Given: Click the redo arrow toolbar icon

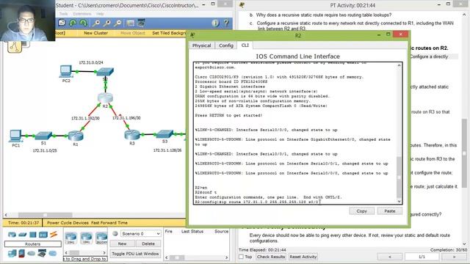Looking at the screenshot, I should coord(83,23).
